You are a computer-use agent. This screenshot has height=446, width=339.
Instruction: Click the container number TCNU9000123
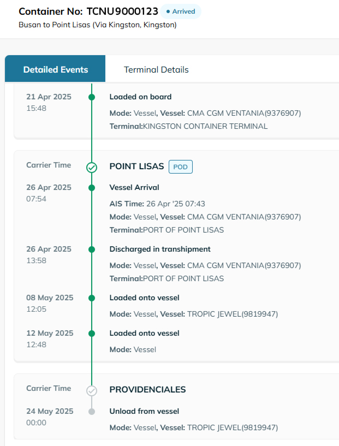point(122,11)
